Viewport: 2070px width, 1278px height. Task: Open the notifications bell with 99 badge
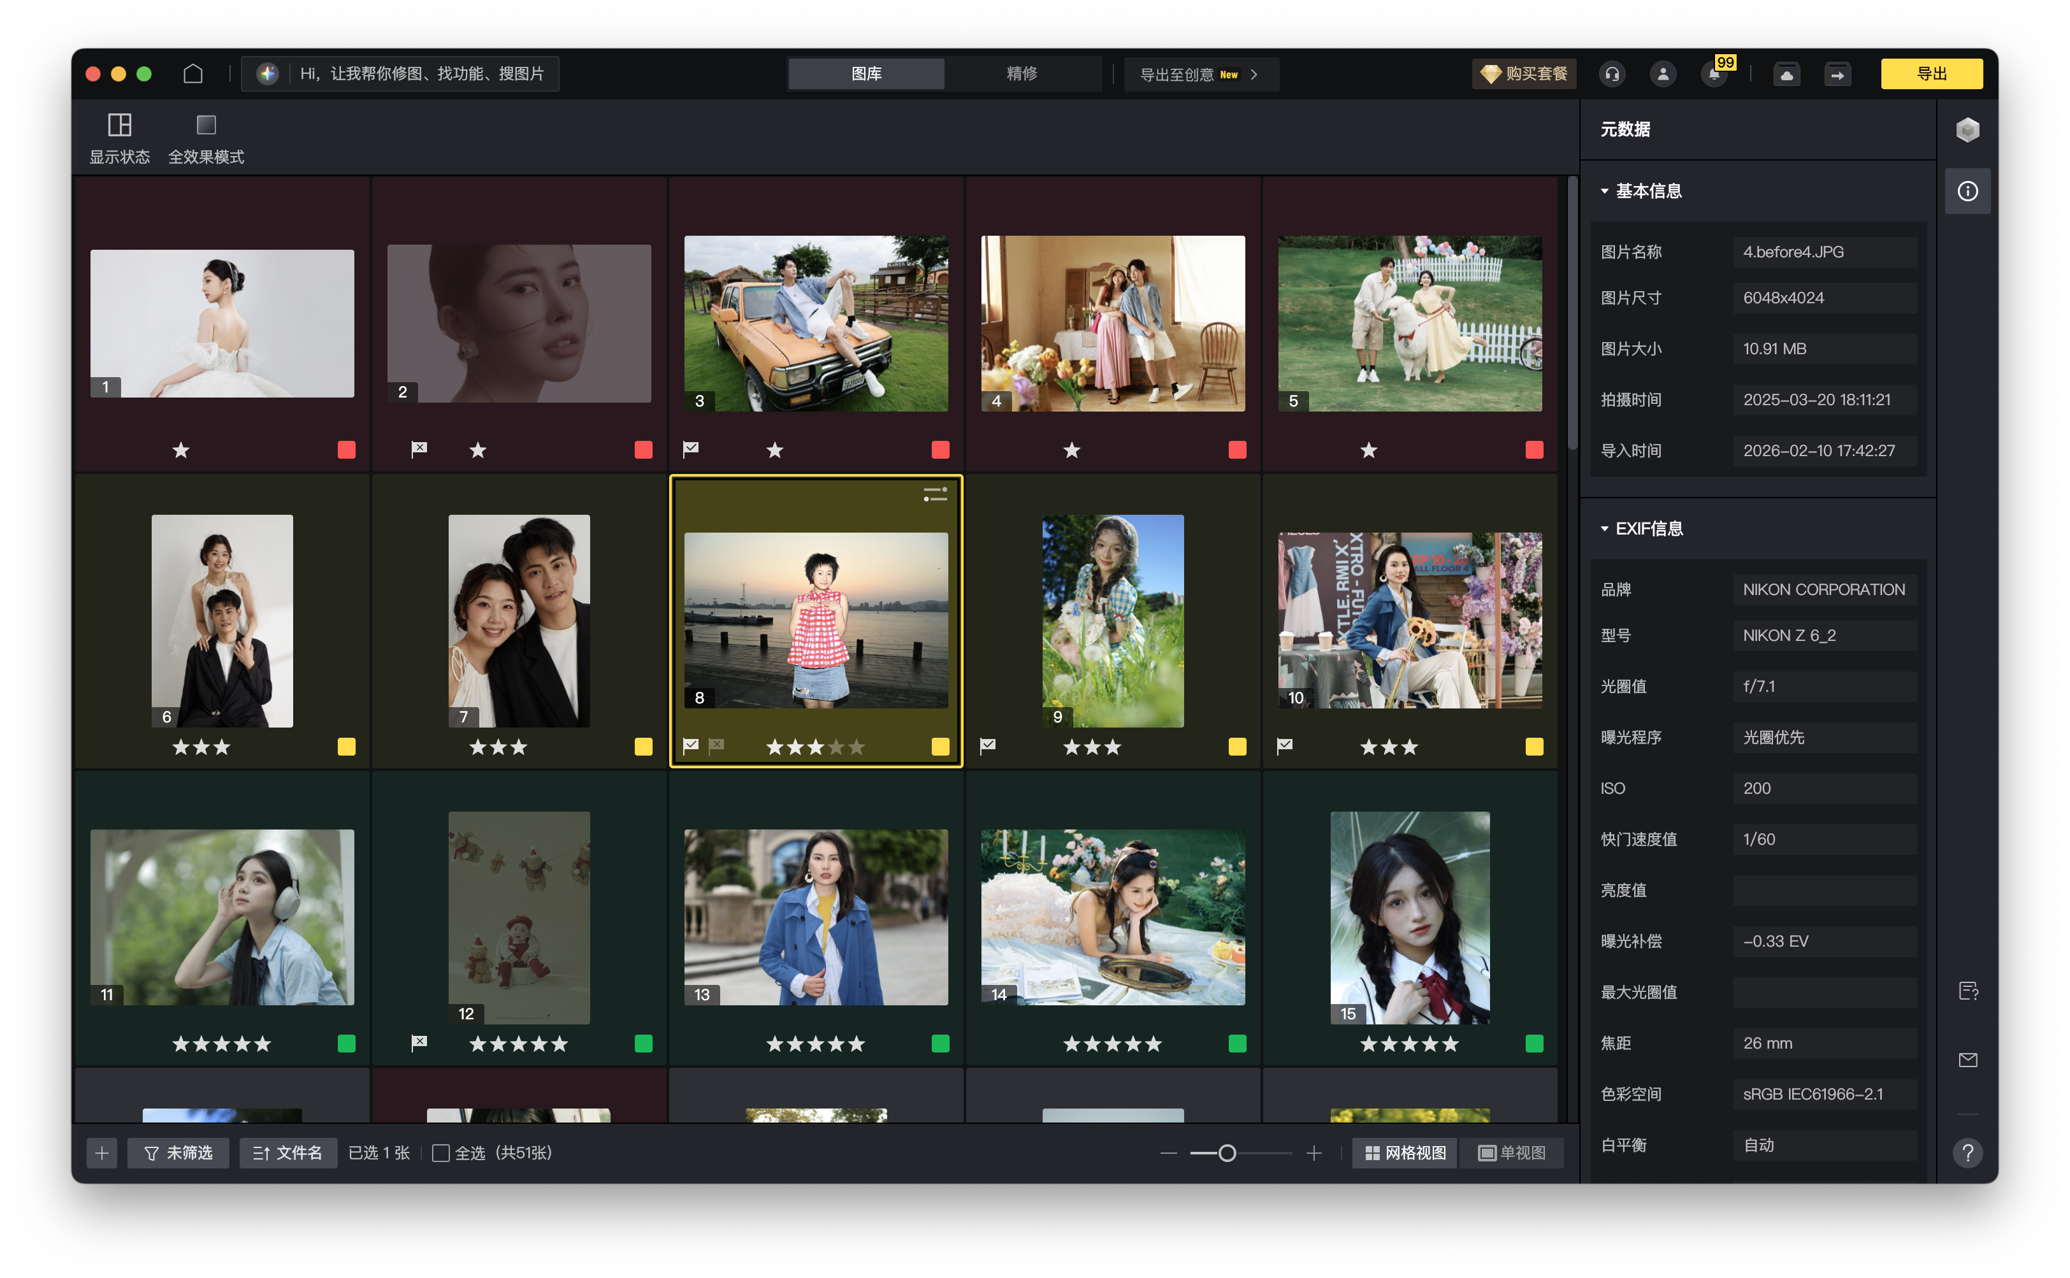pos(1714,73)
